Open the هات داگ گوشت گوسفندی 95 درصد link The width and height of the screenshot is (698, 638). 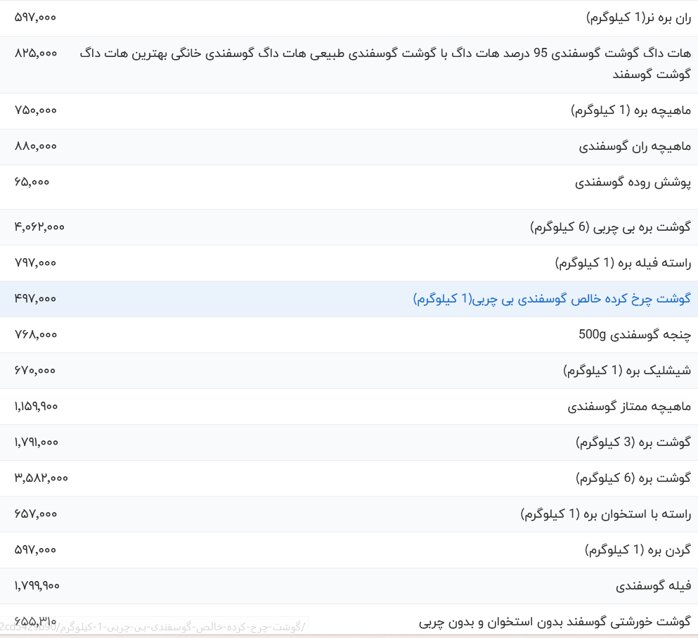[x=385, y=64]
